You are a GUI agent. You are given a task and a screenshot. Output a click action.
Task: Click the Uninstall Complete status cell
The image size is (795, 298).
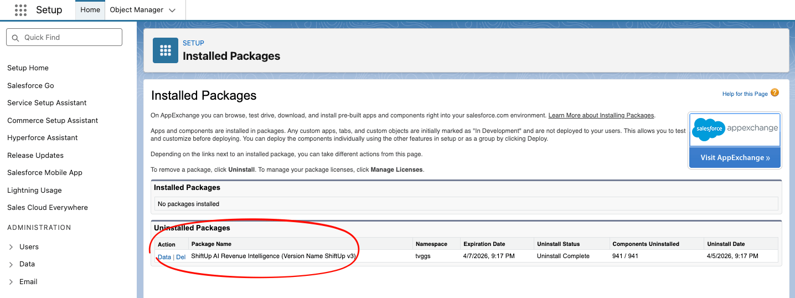pos(563,256)
